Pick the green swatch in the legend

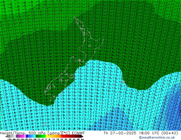click(x=39, y=136)
